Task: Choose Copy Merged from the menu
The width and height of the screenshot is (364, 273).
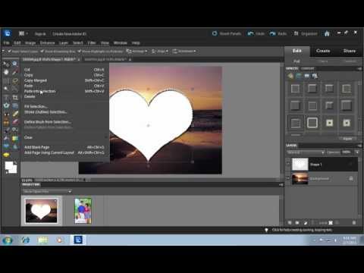Action: click(65, 80)
